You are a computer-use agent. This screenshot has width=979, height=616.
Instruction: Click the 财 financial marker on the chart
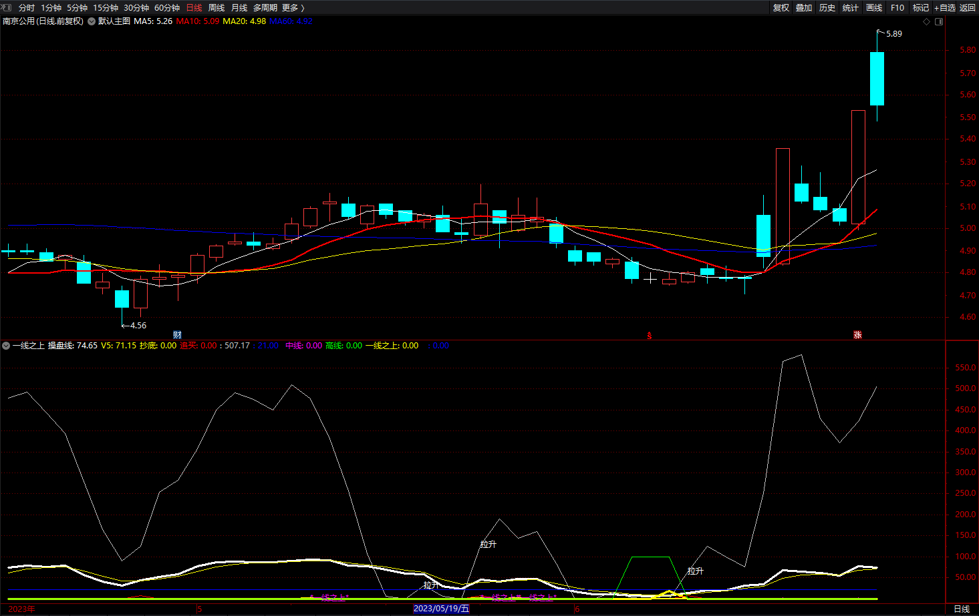coord(177,335)
